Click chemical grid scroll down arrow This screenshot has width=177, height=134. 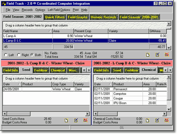[x=169, y=109]
